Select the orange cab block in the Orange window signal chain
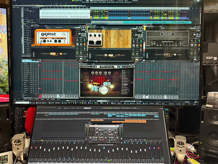Image resolution: width=218 pixels, height=164 pixels. (61, 54)
